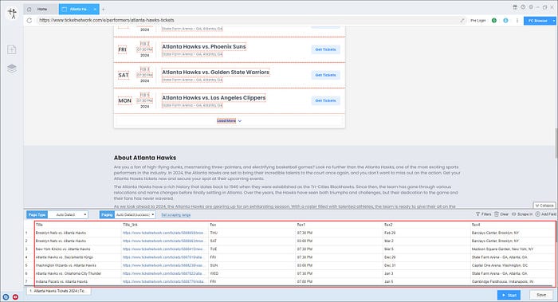Click the red round icon in bottom-left corner

[15, 296]
